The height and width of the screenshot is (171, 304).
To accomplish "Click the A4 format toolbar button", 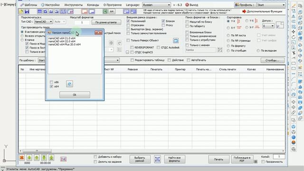I will pyautogui.click(x=112, y=11).
